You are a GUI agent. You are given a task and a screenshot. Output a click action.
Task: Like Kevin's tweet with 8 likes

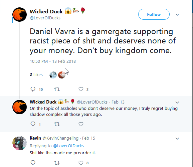[81, 163]
